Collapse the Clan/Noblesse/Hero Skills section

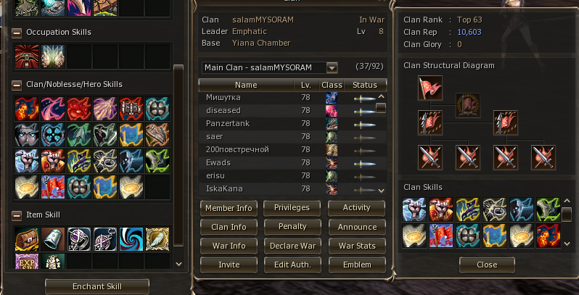(17, 86)
